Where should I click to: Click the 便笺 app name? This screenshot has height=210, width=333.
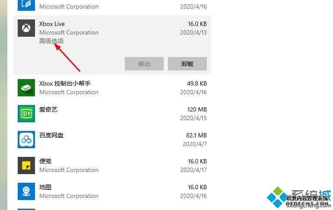pos(45,161)
